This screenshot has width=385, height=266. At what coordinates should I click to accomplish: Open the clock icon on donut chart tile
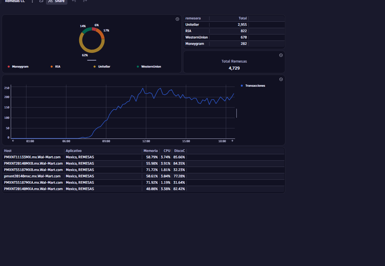(x=177, y=19)
